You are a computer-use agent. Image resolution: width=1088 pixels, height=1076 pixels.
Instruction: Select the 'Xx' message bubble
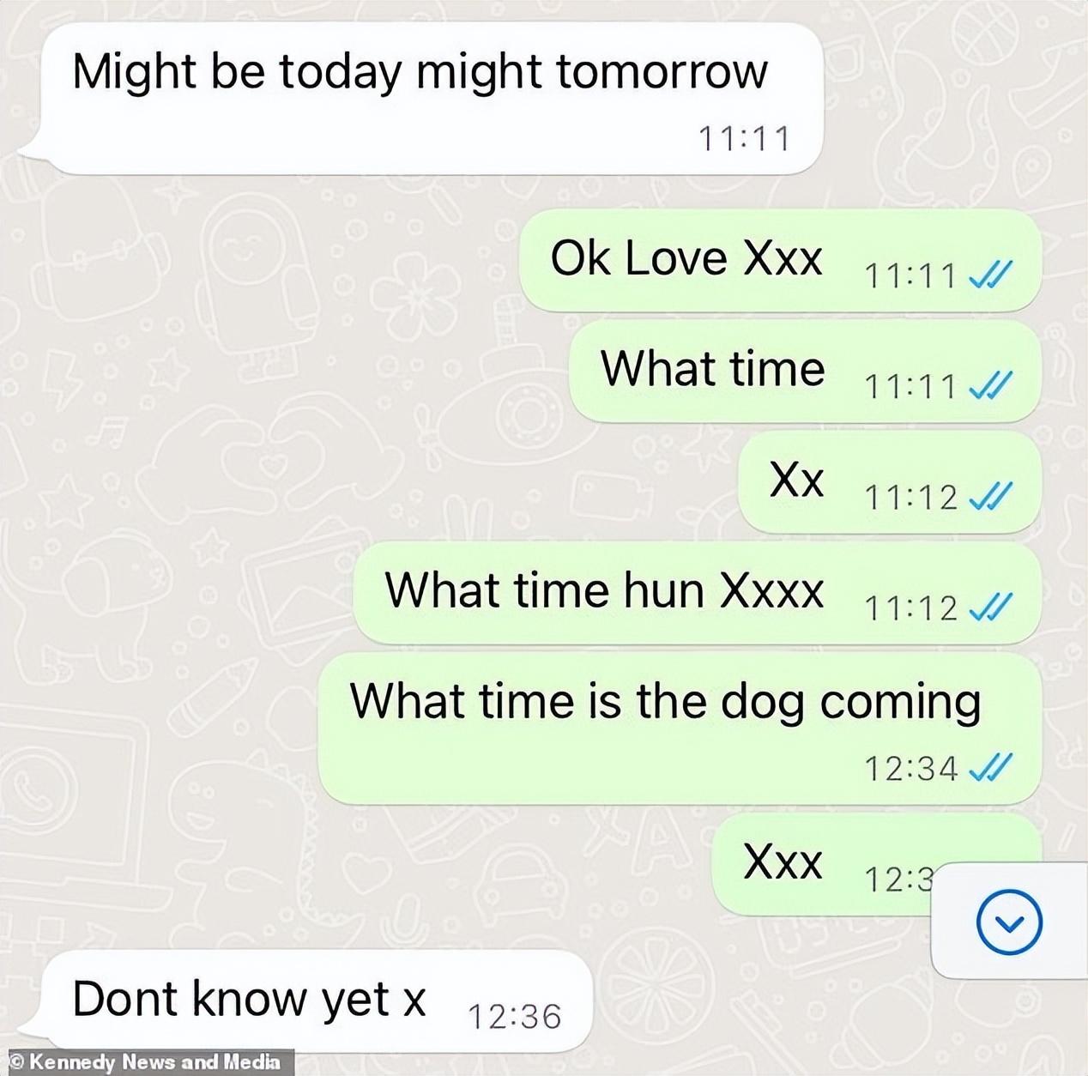pos(890,482)
